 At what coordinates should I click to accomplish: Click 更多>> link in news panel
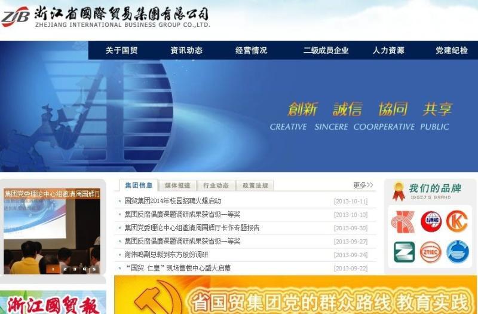pyautogui.click(x=363, y=185)
